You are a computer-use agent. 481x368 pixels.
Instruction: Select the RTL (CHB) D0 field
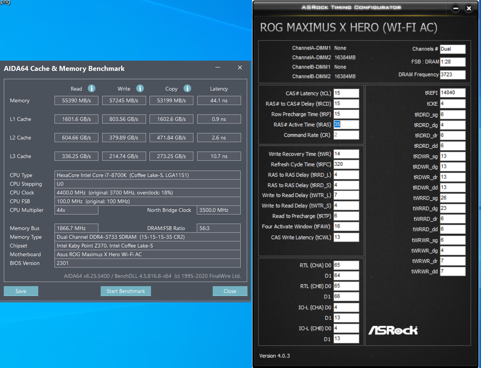point(346,286)
